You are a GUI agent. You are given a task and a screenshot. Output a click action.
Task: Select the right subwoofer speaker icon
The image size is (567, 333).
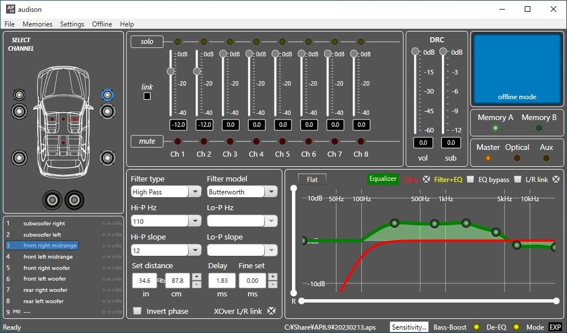[74, 199]
